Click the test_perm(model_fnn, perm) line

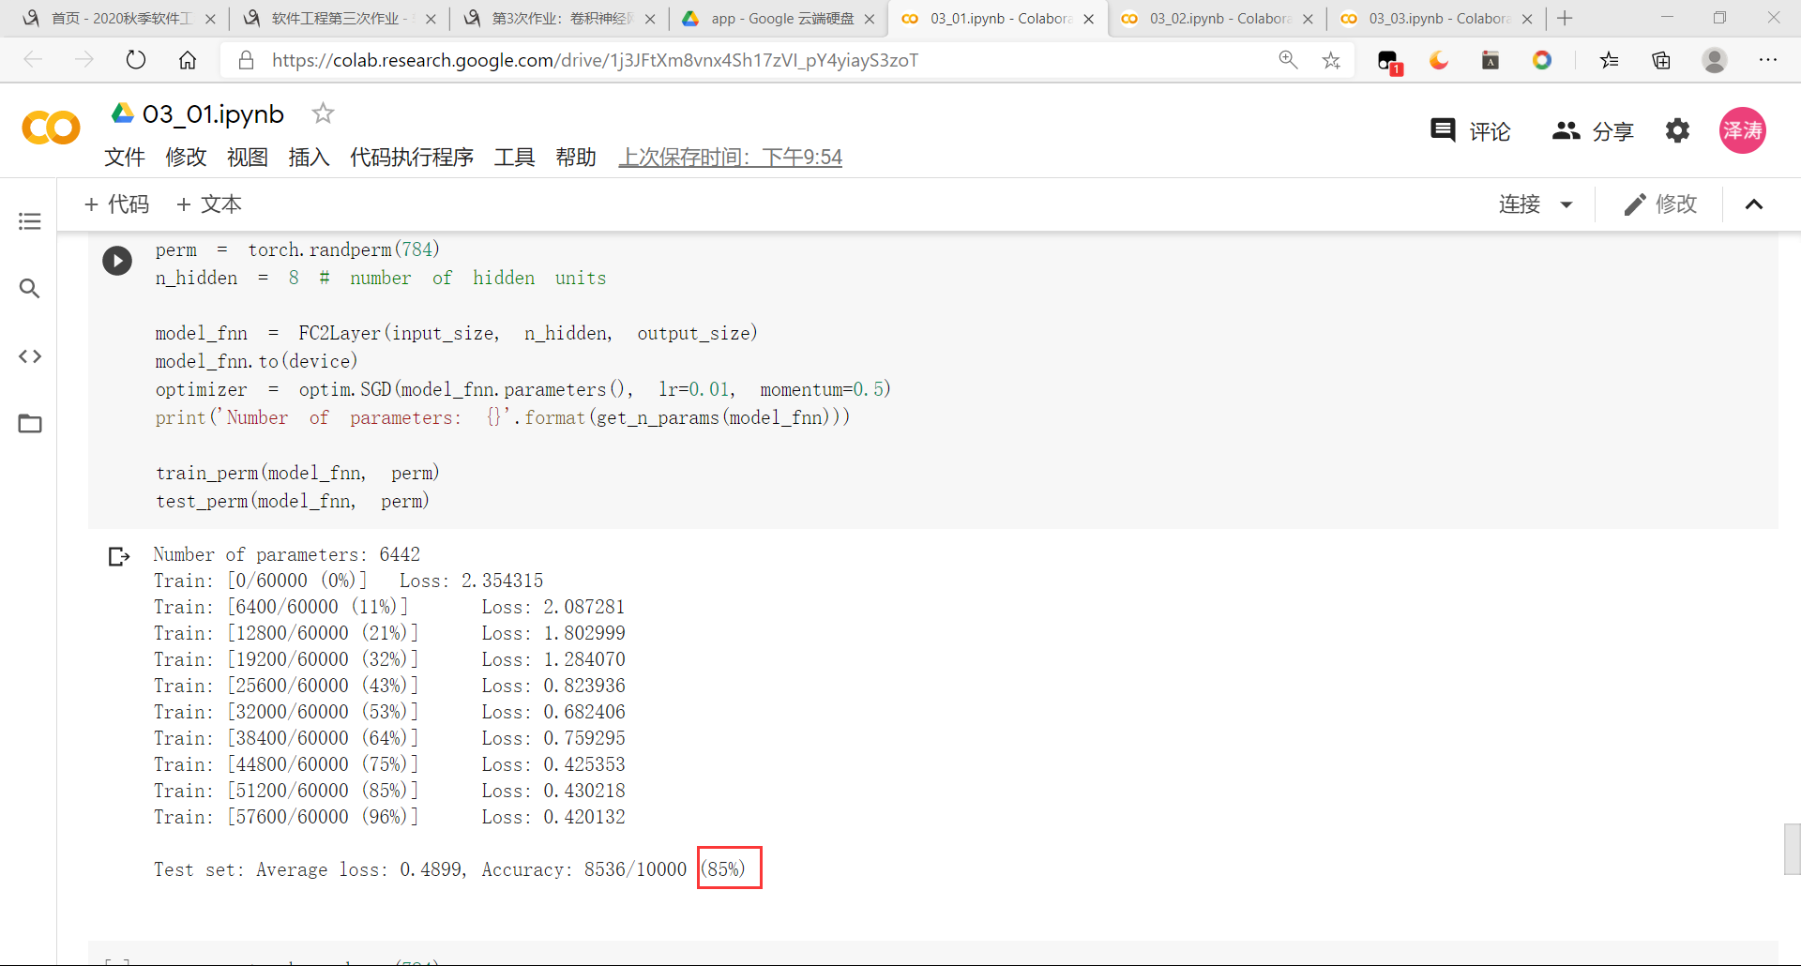(x=293, y=501)
